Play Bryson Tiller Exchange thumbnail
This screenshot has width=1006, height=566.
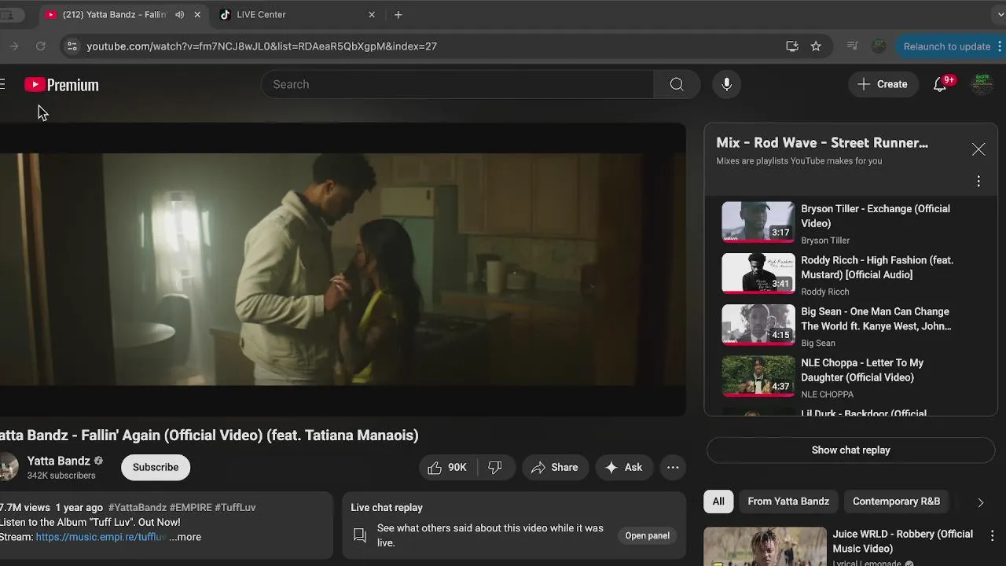pyautogui.click(x=758, y=222)
